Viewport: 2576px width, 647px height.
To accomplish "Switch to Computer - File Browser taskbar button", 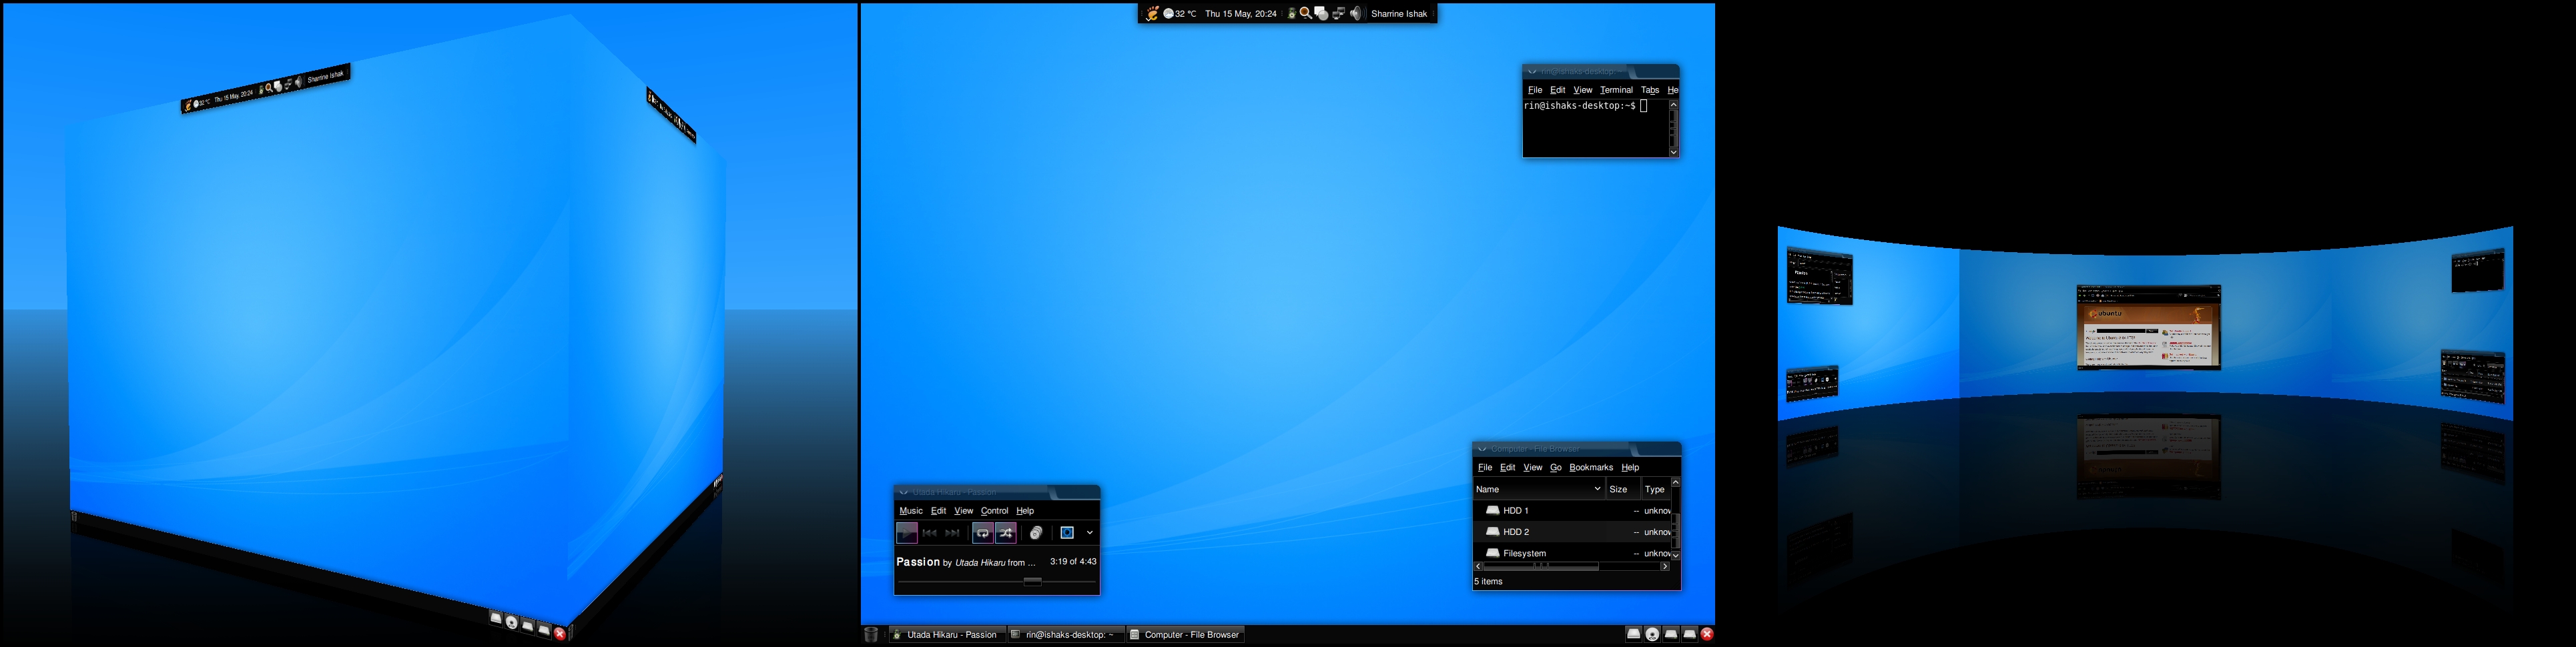I will pos(1185,634).
